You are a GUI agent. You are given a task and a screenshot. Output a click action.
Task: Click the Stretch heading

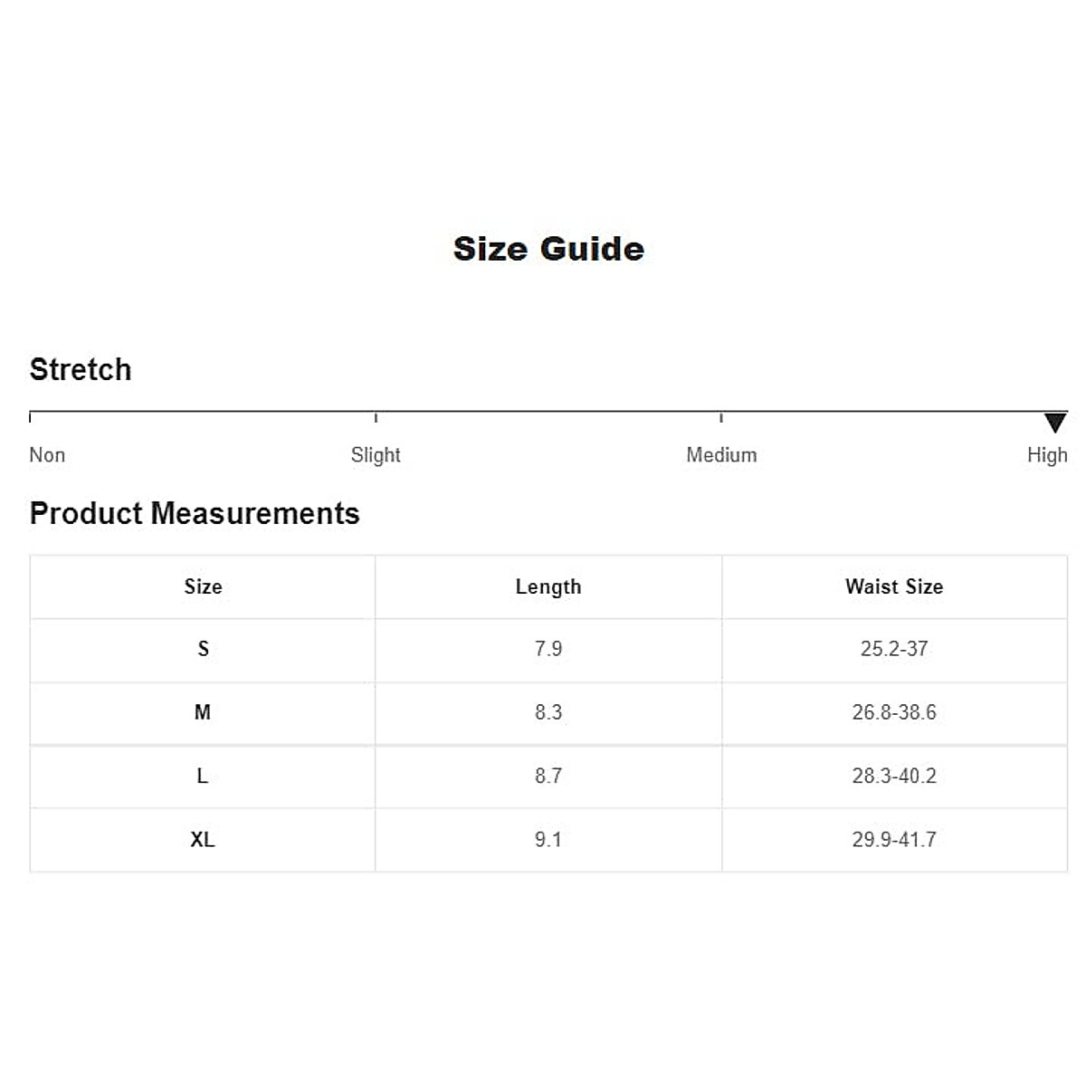coord(81,369)
